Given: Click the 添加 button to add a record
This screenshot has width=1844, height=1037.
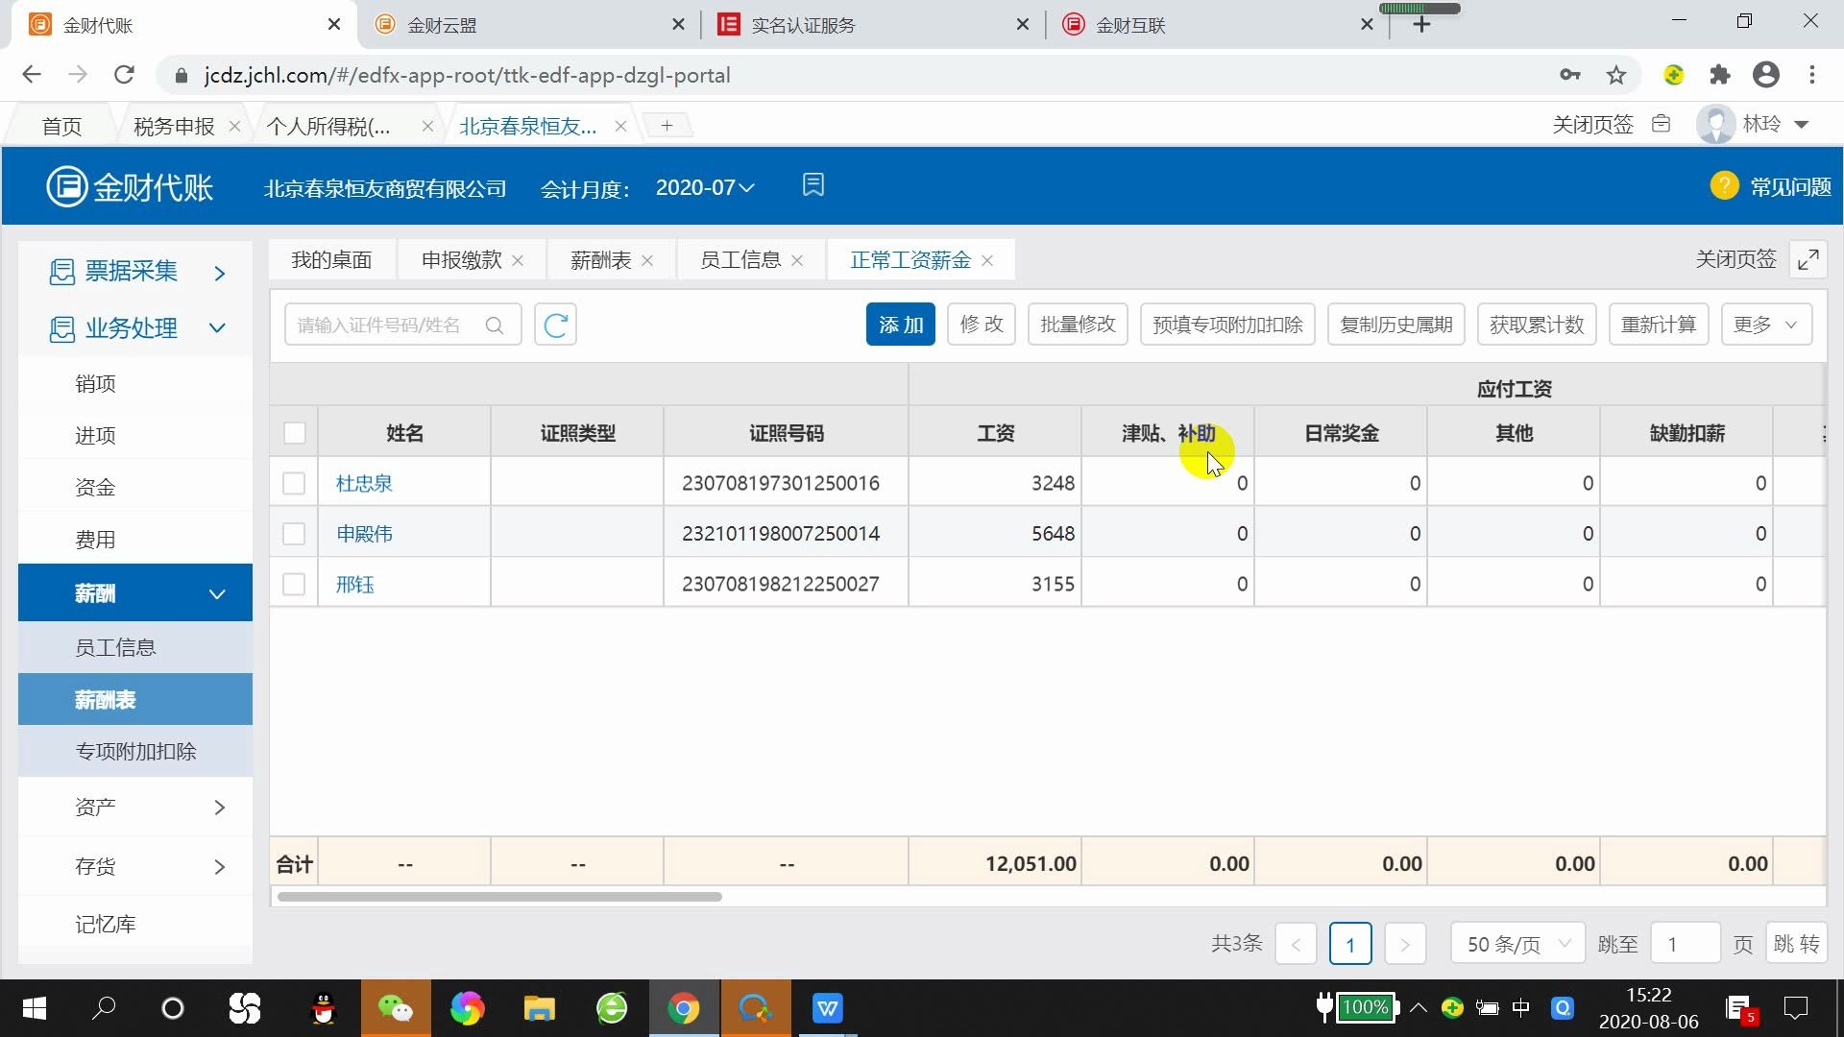Looking at the screenshot, I should point(900,324).
